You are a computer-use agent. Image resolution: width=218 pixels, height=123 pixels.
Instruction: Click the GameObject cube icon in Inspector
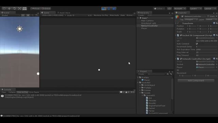[177, 17]
